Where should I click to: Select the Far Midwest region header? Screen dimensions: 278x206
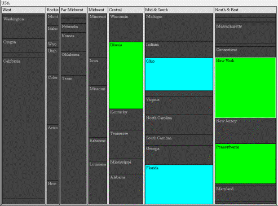coord(73,10)
